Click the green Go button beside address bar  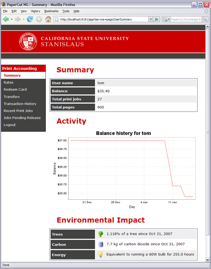[157, 19]
